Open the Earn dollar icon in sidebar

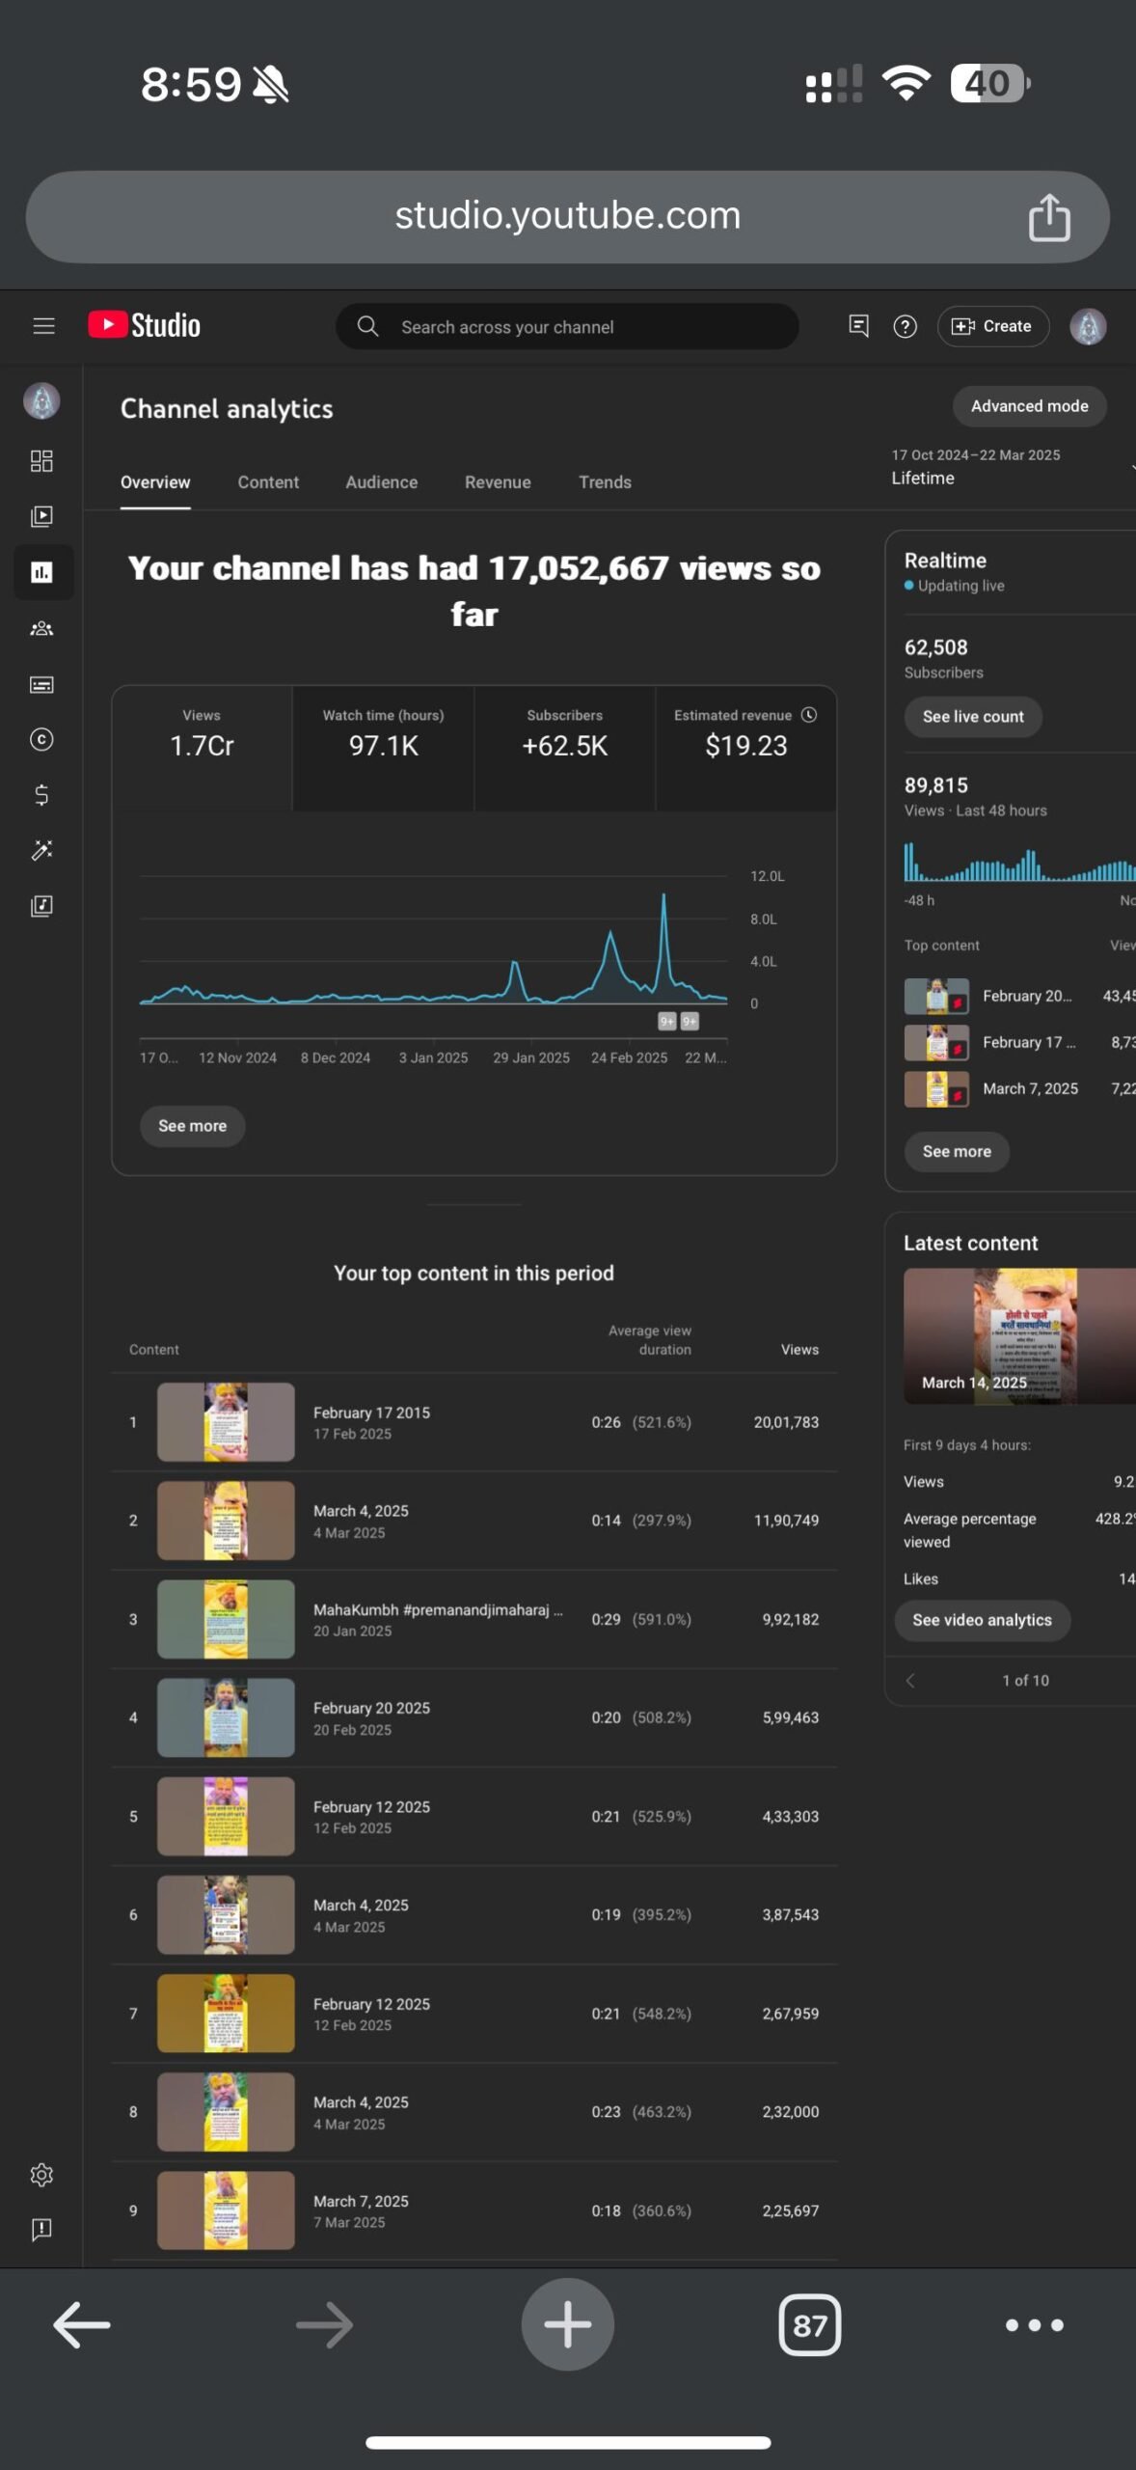pos(41,794)
